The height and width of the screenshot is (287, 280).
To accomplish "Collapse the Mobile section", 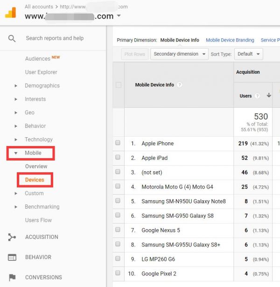I will coord(16,153).
